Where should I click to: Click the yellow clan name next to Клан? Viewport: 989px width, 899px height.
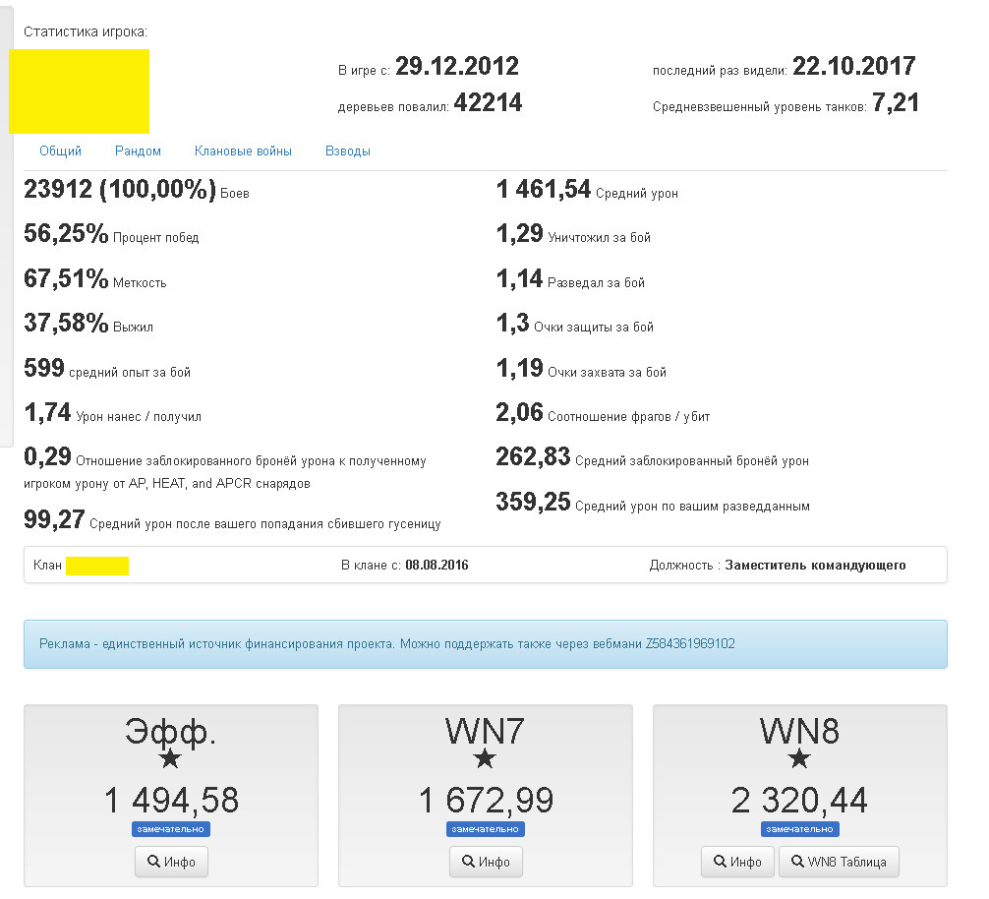pos(97,566)
